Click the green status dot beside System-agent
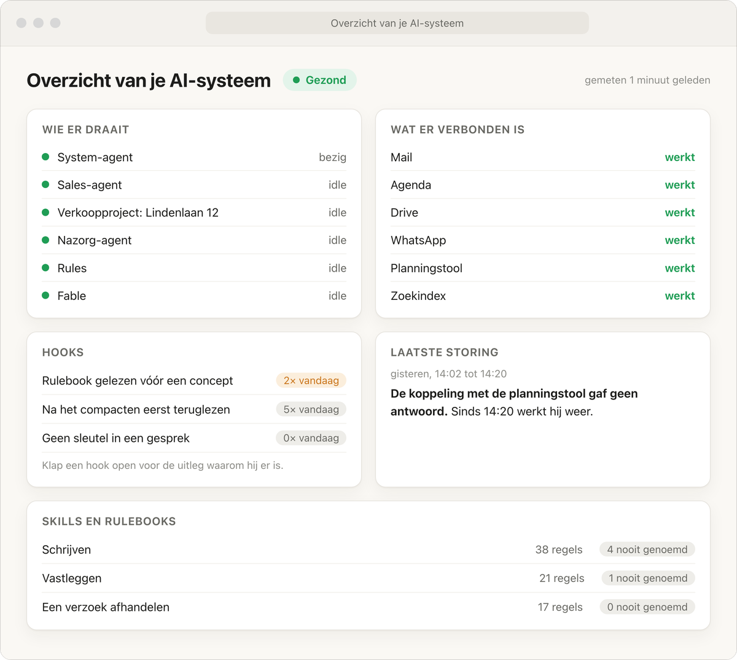Viewport: 737px width, 660px height. pyautogui.click(x=45, y=157)
